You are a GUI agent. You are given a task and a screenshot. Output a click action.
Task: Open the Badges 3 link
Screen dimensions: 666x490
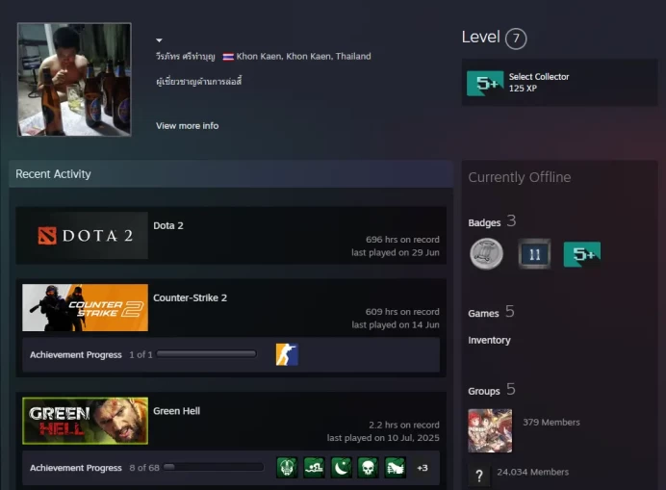tap(492, 221)
